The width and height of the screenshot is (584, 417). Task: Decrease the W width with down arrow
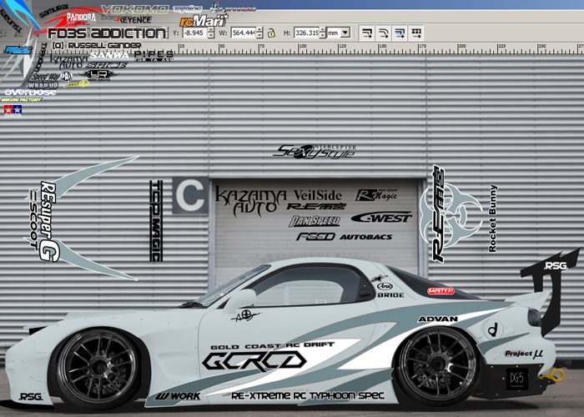[259, 35]
